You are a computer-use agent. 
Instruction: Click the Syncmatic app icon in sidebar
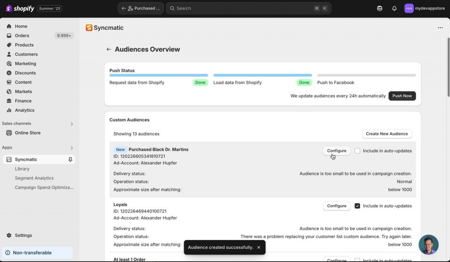[x=9, y=159]
